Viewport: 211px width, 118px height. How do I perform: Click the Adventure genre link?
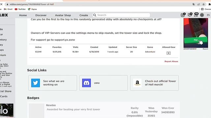[x=150, y=52]
